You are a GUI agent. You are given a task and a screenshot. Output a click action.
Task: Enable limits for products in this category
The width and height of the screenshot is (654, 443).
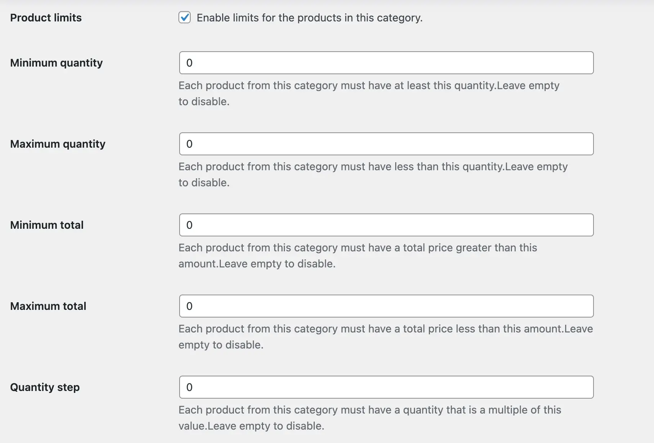click(x=185, y=17)
